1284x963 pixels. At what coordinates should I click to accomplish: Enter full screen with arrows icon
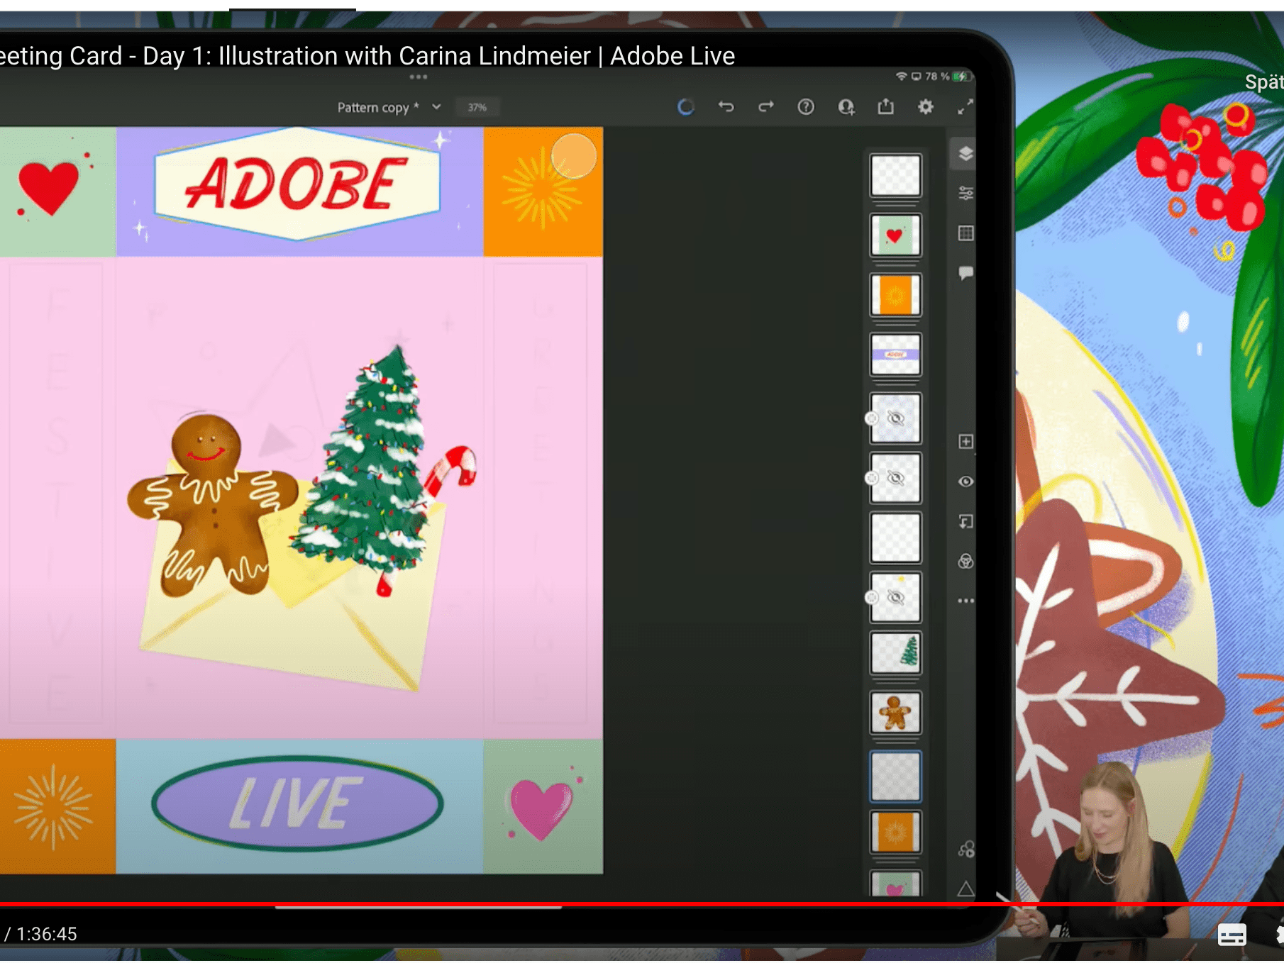point(965,106)
